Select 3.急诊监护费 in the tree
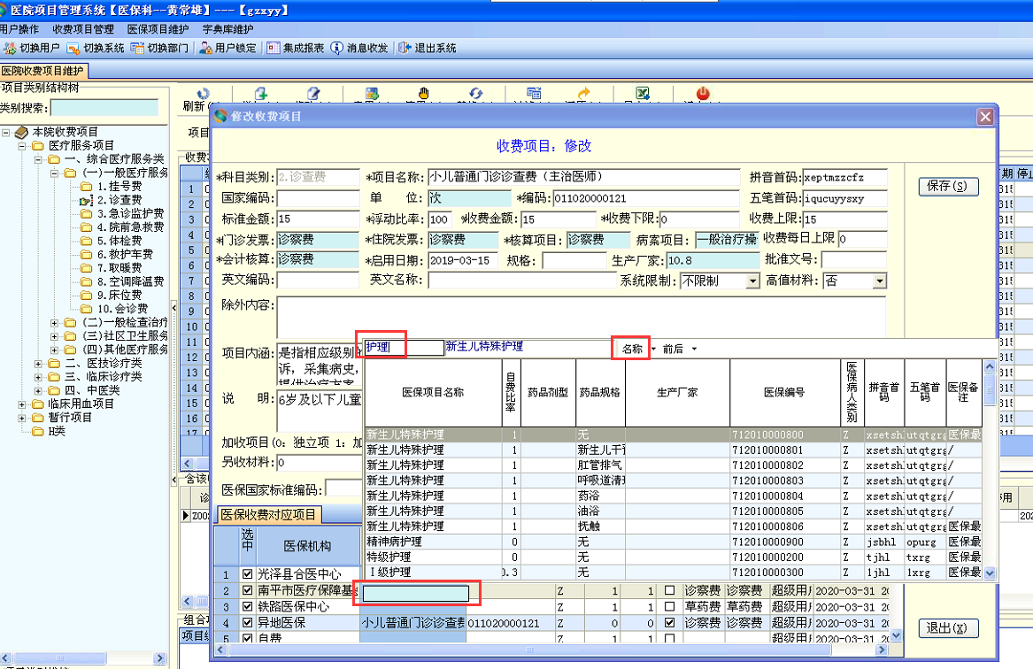Screen dimensions: 1033x669 pyautogui.click(x=130, y=213)
